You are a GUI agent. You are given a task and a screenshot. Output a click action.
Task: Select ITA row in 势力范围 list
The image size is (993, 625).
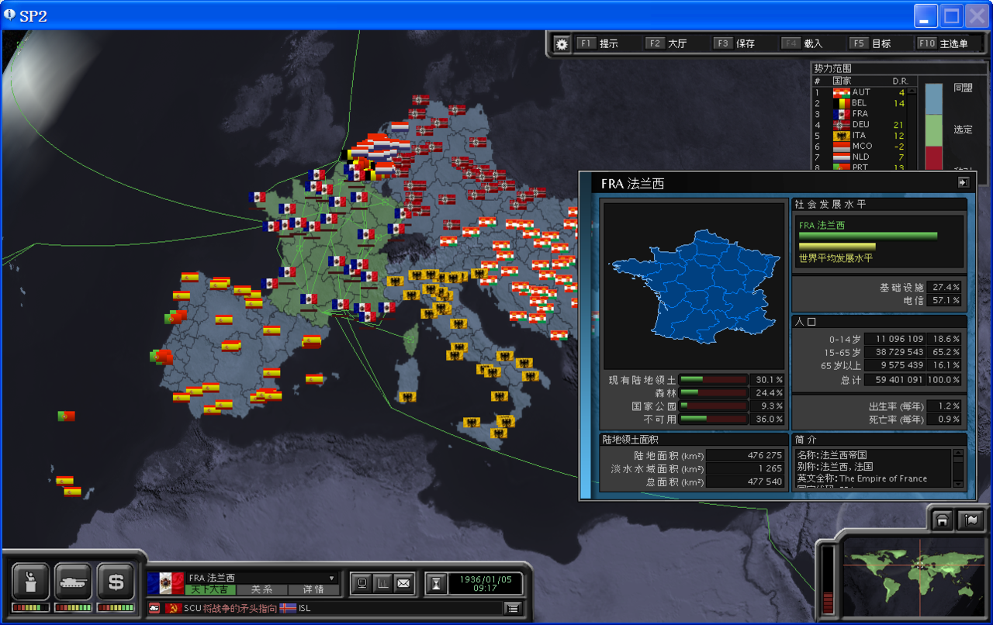pyautogui.click(x=860, y=136)
